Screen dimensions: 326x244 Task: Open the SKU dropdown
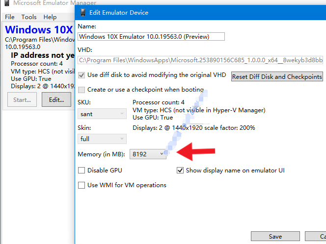pyautogui.click(x=102, y=114)
